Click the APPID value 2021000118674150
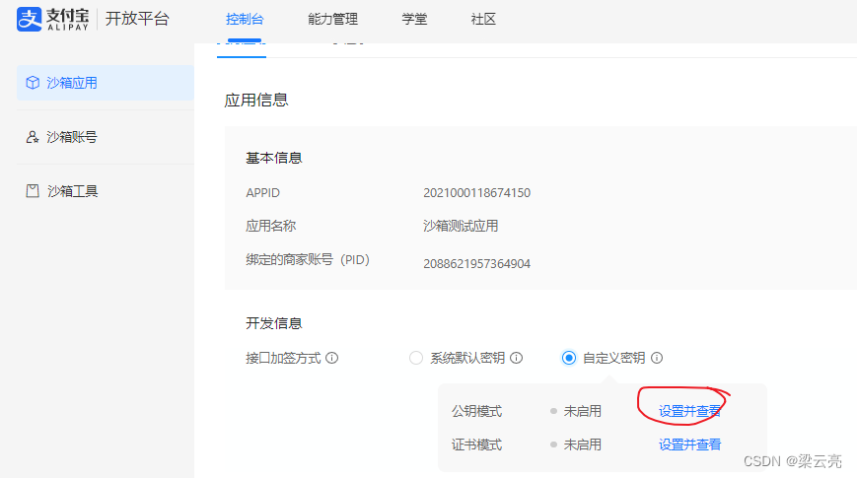The height and width of the screenshot is (478, 857). tap(476, 193)
